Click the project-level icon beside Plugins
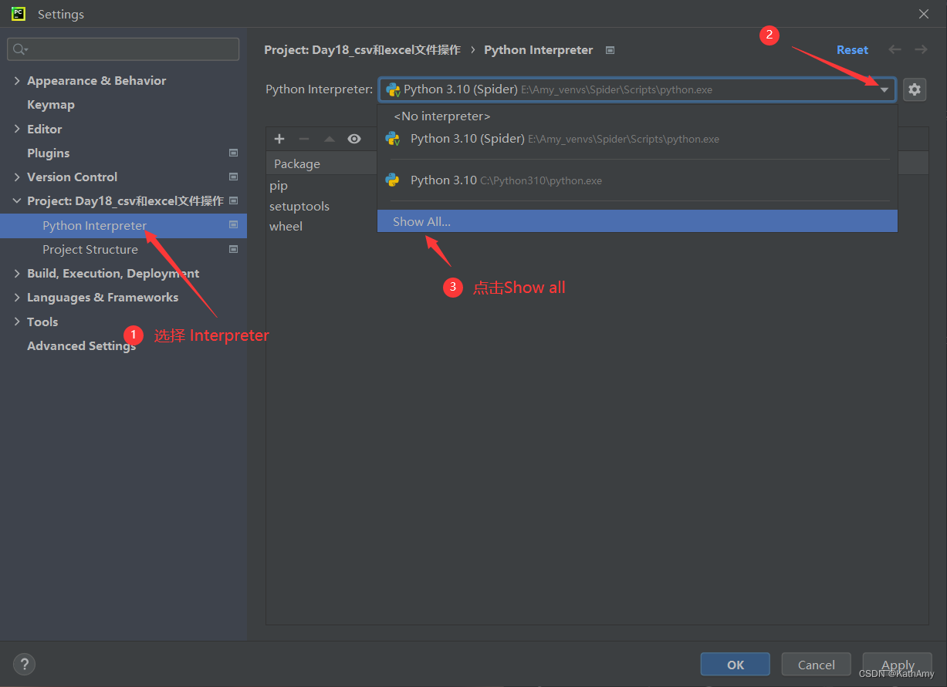This screenshot has width=947, height=687. (x=234, y=153)
